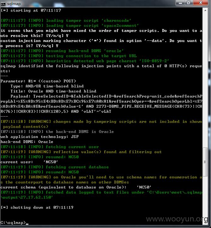The width and height of the screenshot is (211, 228).
Task: Click the sqlmap console icon in title bar
Action: tap(3, 4)
